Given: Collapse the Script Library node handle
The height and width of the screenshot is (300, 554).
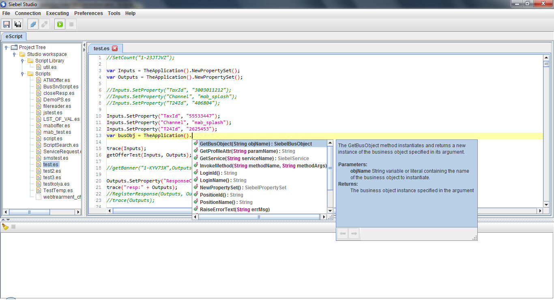Looking at the screenshot, I should pyautogui.click(x=22, y=60).
